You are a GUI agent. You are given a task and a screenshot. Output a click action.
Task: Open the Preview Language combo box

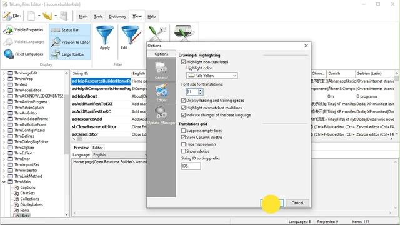(x=119, y=154)
